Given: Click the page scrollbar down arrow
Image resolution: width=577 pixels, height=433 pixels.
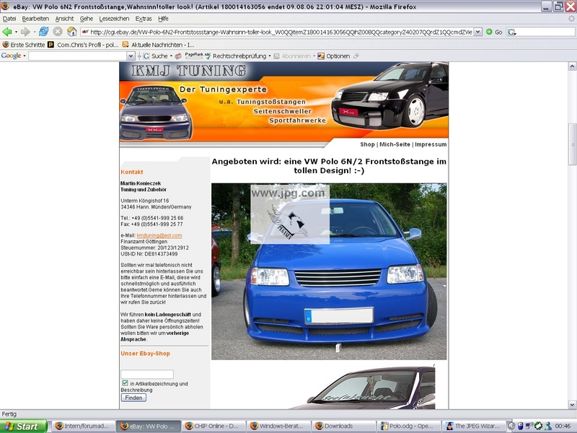Looking at the screenshot, I should pos(572,404).
